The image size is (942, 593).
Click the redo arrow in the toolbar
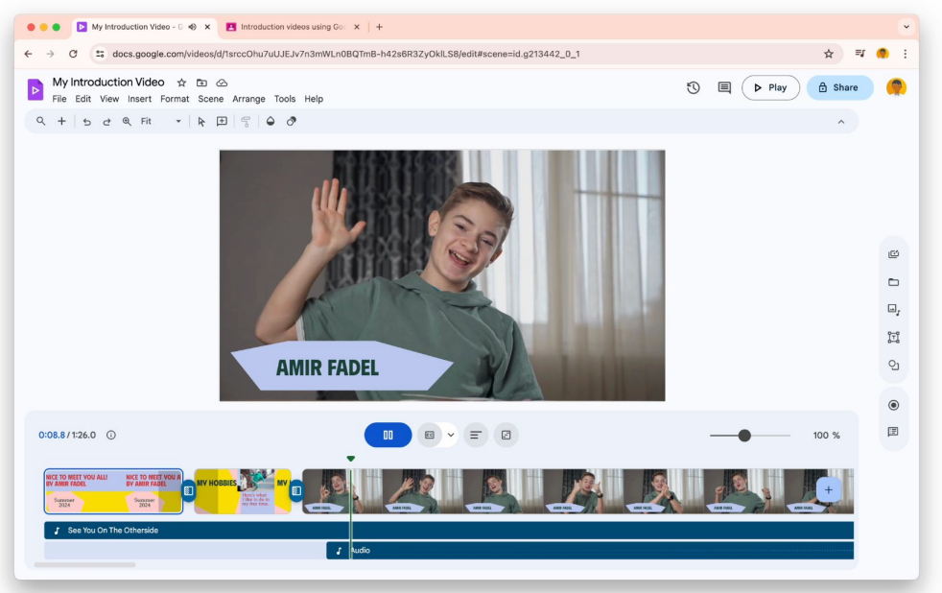106,122
